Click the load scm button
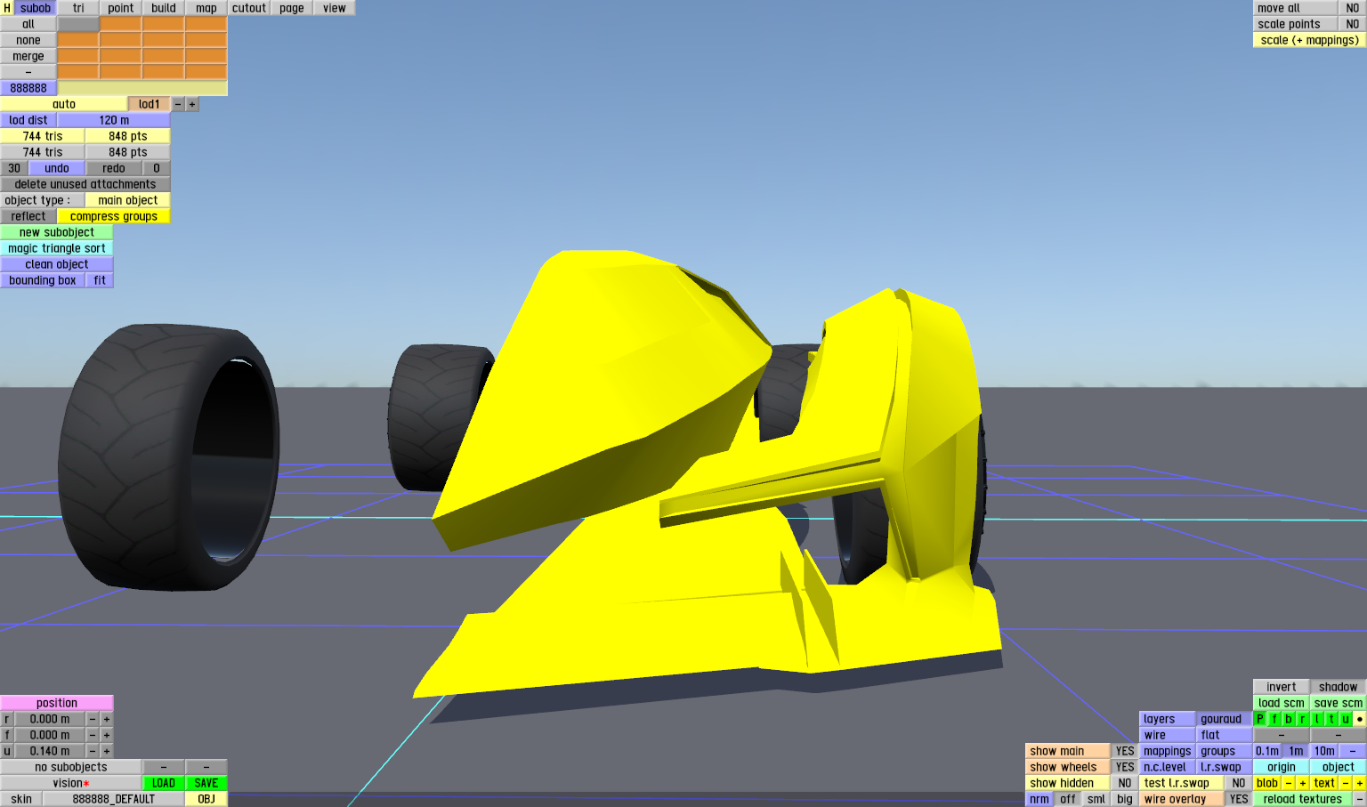 pos(1282,703)
